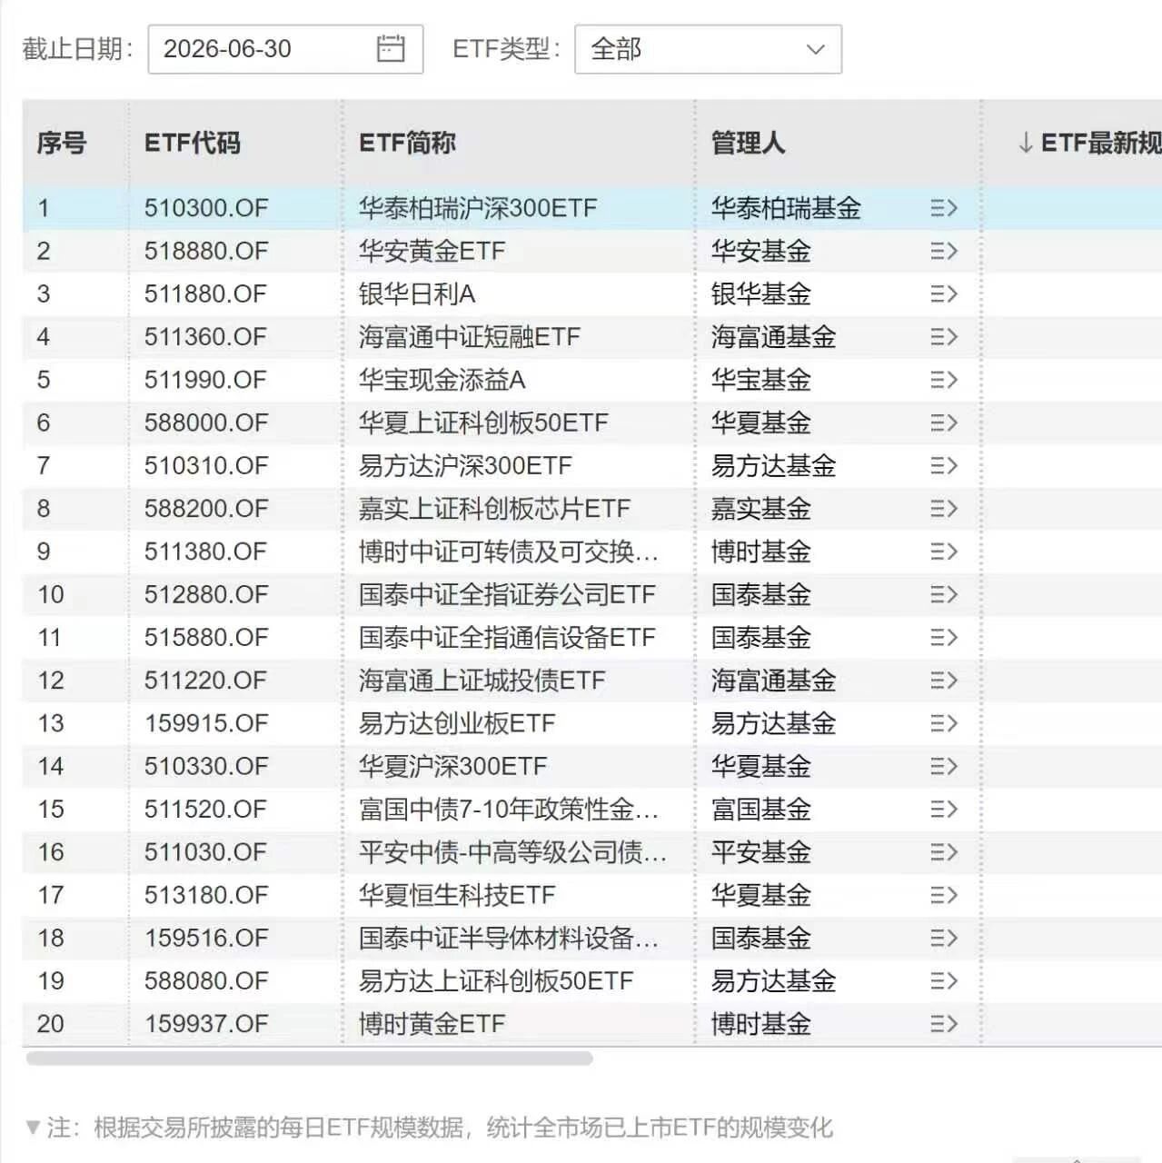Select the 华宝现金添益A name cell
The width and height of the screenshot is (1162, 1163).
pyautogui.click(x=442, y=380)
